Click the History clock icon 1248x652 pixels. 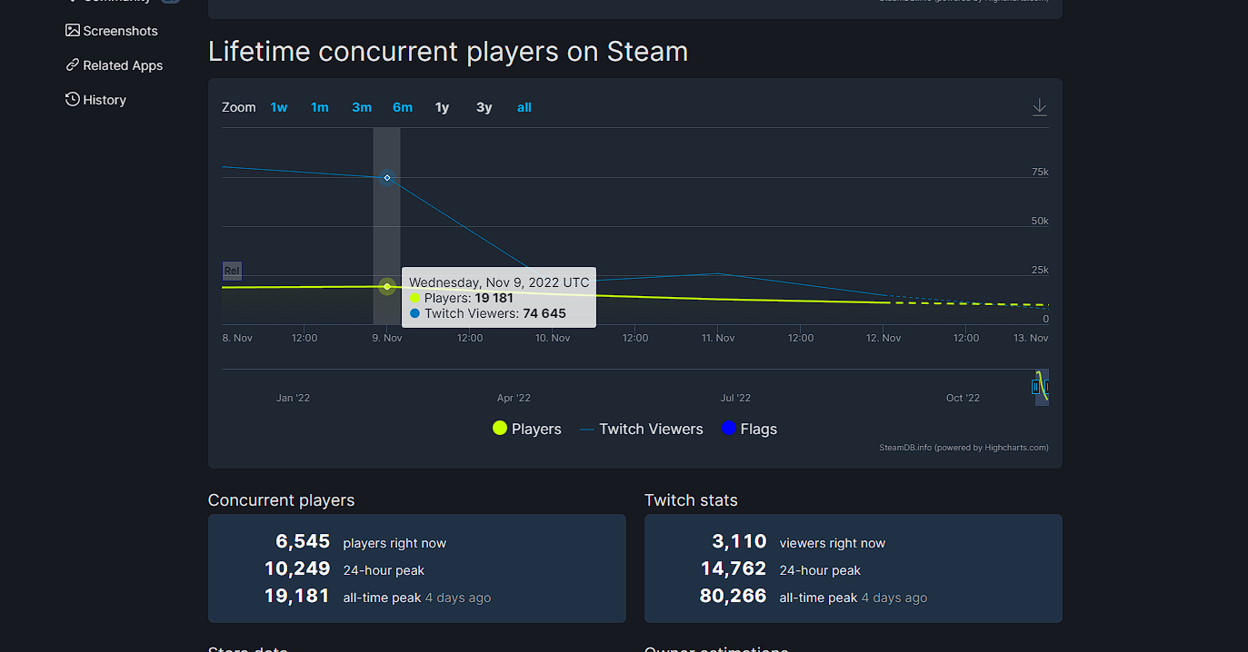coord(73,100)
